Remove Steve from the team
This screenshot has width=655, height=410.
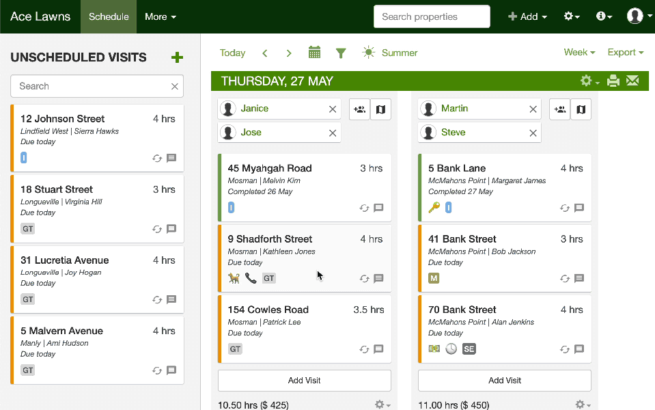pyautogui.click(x=533, y=133)
